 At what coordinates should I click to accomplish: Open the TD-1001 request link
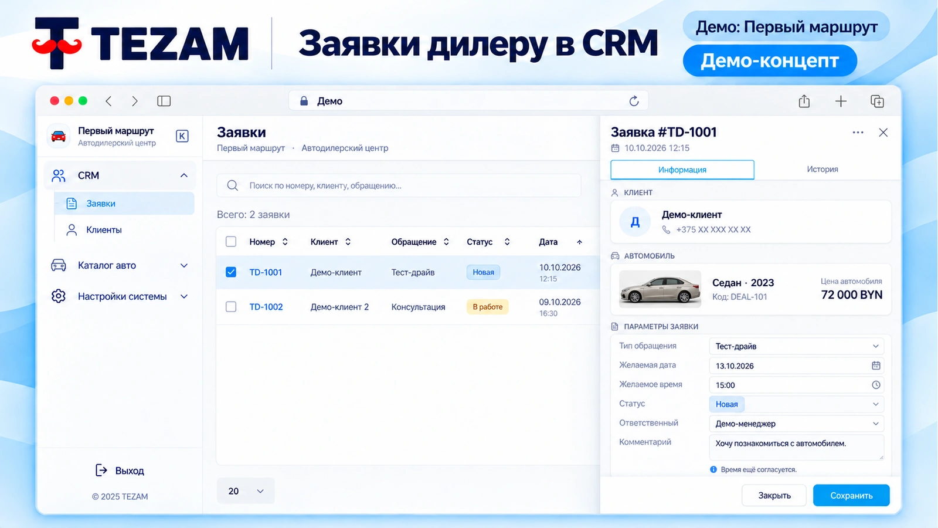point(266,272)
